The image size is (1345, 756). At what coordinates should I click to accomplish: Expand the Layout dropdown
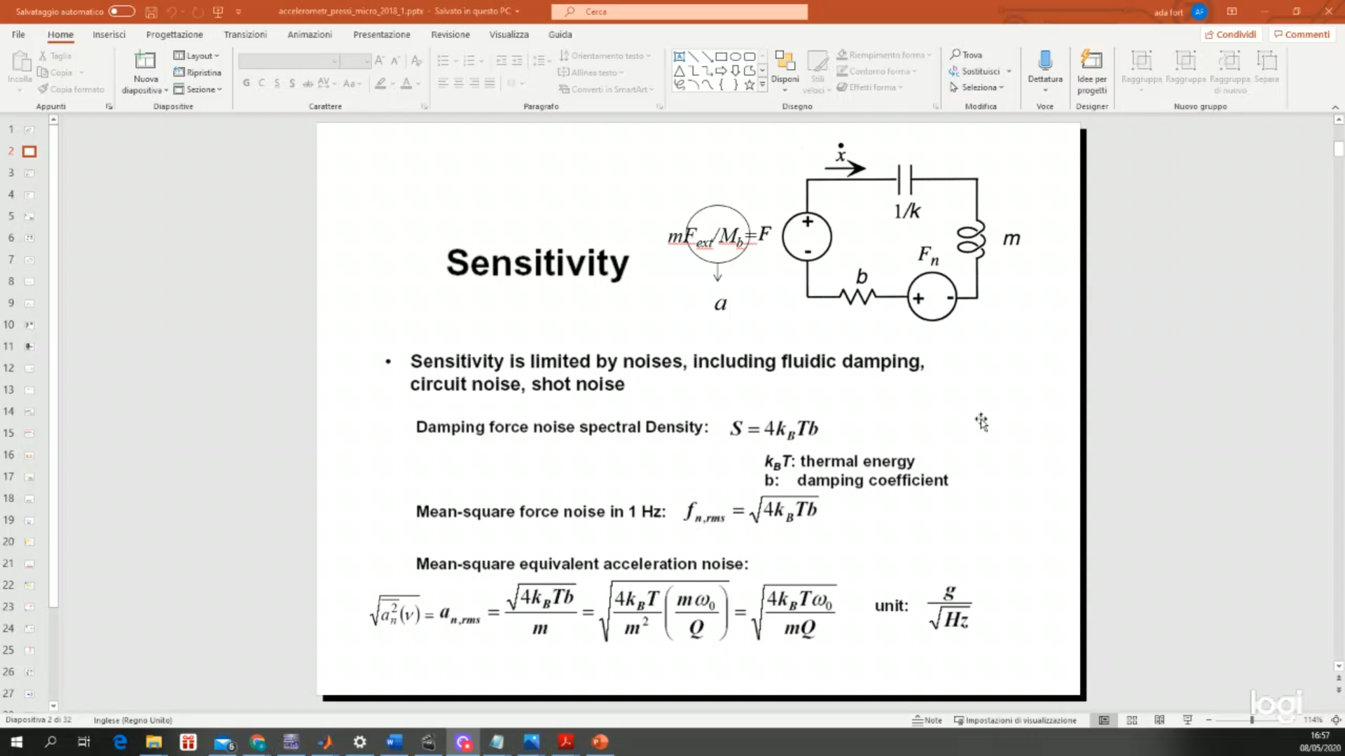click(x=197, y=55)
